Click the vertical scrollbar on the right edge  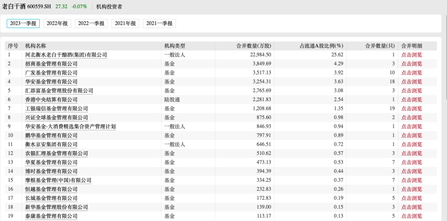pos(446,57)
